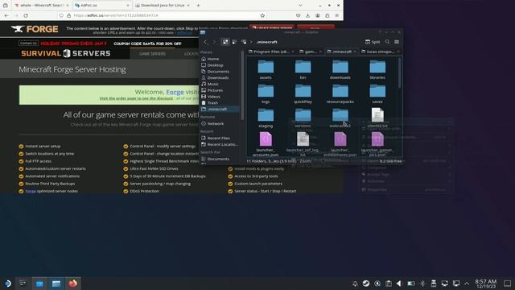Open Dolphin search magnifier icon
515x290 pixels.
tap(388, 42)
